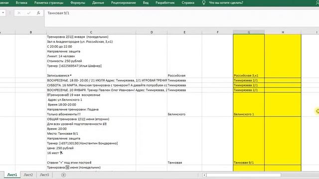
Task: Click the horizontal scrollbar track
Action: coord(244,175)
